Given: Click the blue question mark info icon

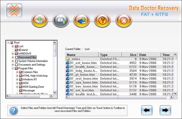Looking at the screenshot, I should (x=13, y=111).
